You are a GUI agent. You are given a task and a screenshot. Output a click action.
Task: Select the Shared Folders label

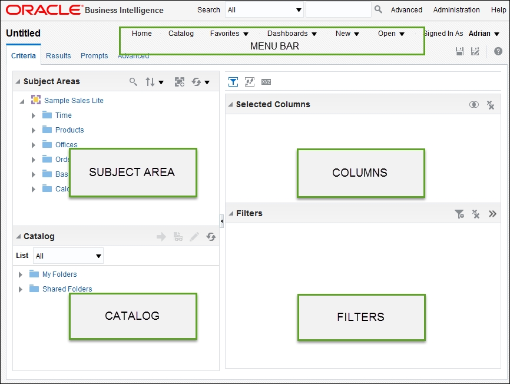(67, 289)
